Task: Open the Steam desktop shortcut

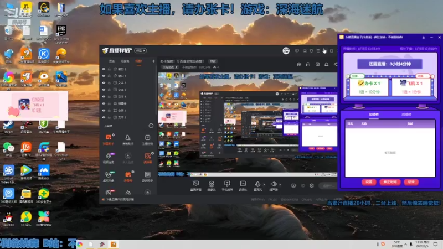Action: coord(8,127)
